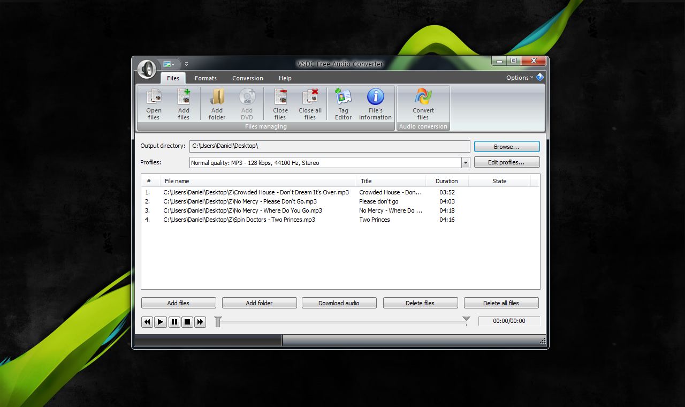Click the Edit profiles... button
685x407 pixels.
506,162
